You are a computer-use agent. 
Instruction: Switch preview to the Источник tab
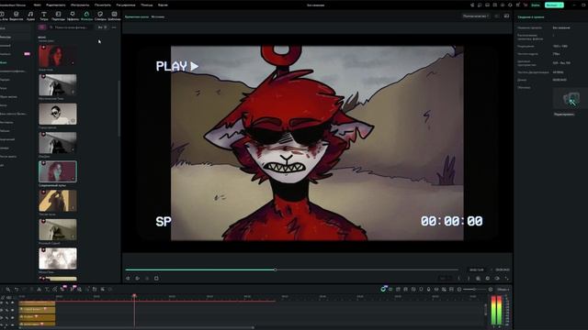tap(157, 16)
